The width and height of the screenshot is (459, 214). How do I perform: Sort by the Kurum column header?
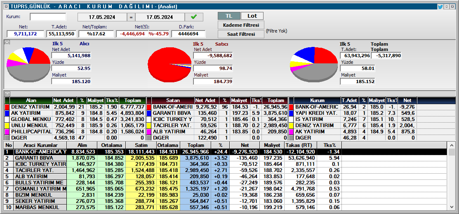(317, 100)
